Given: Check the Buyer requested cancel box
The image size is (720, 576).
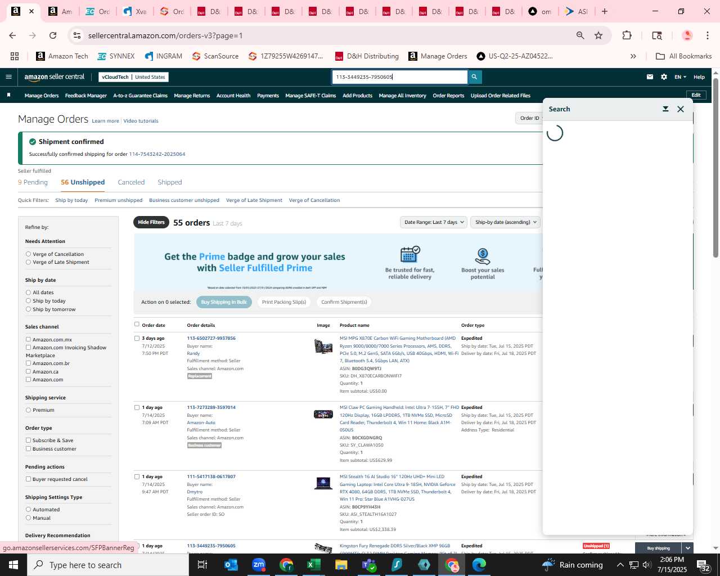Looking at the screenshot, I should coord(28,479).
